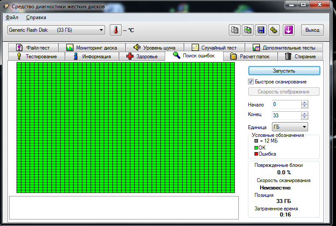Click into the Конец value field
The image size is (336, 226).
click(286, 116)
